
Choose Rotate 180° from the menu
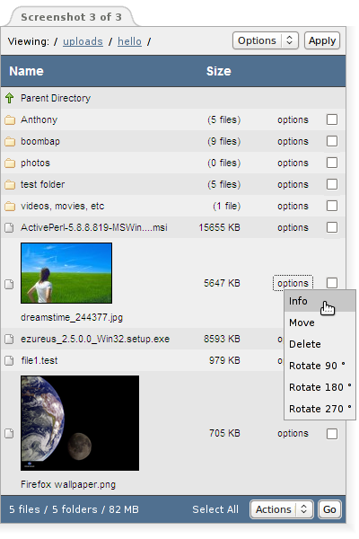[320, 387]
